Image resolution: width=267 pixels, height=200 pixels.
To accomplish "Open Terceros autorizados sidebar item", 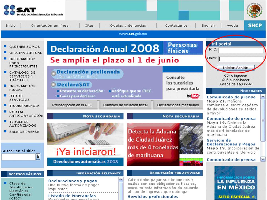I will (x=23, y=124).
